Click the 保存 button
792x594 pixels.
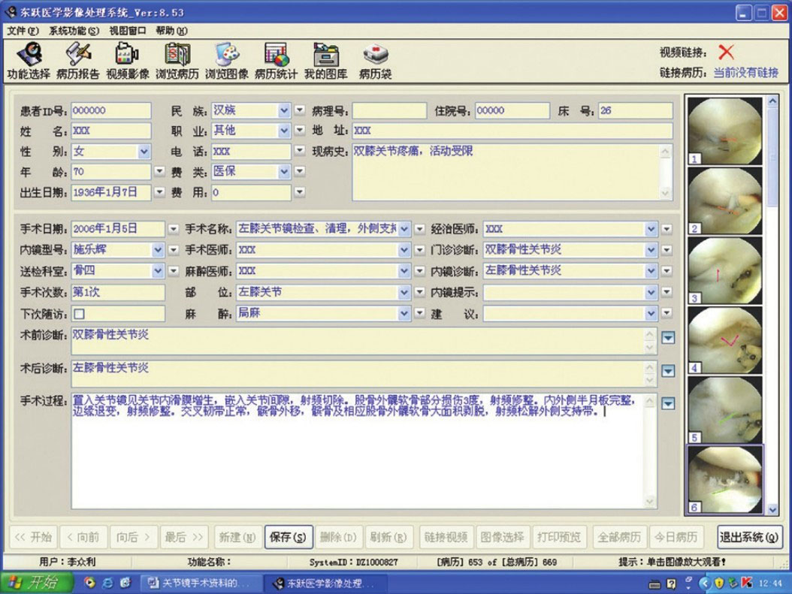tap(289, 537)
